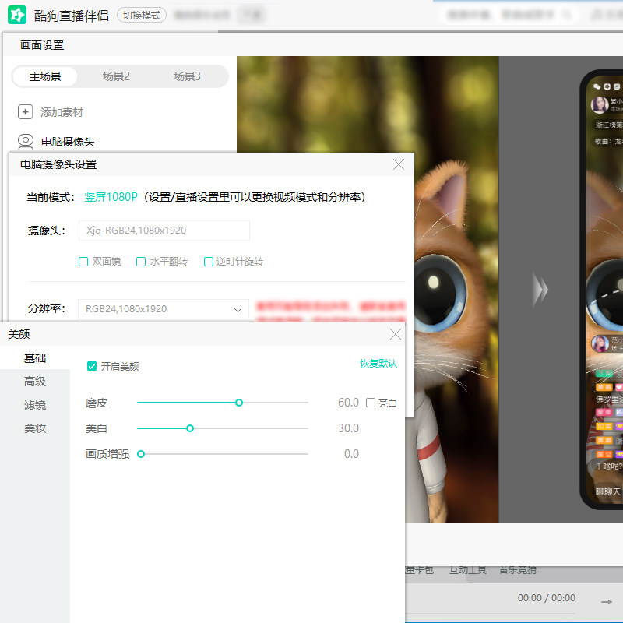Open the 高级 beauty tab

point(35,382)
